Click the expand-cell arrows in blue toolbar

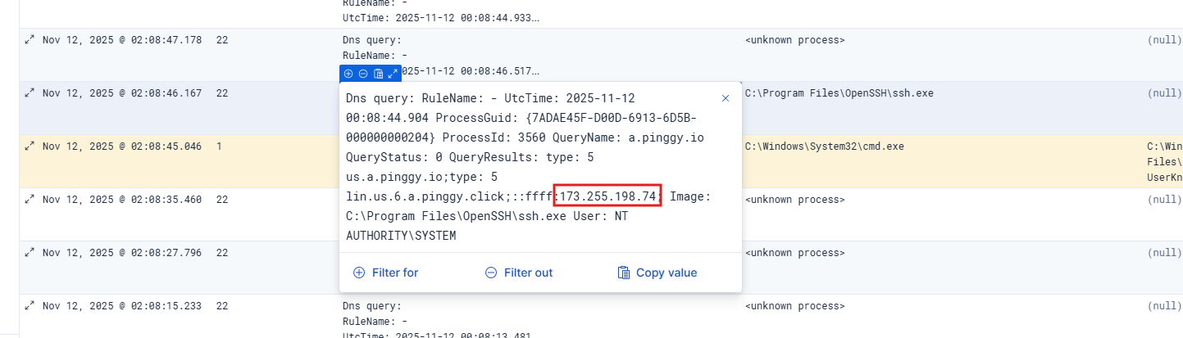pos(393,74)
